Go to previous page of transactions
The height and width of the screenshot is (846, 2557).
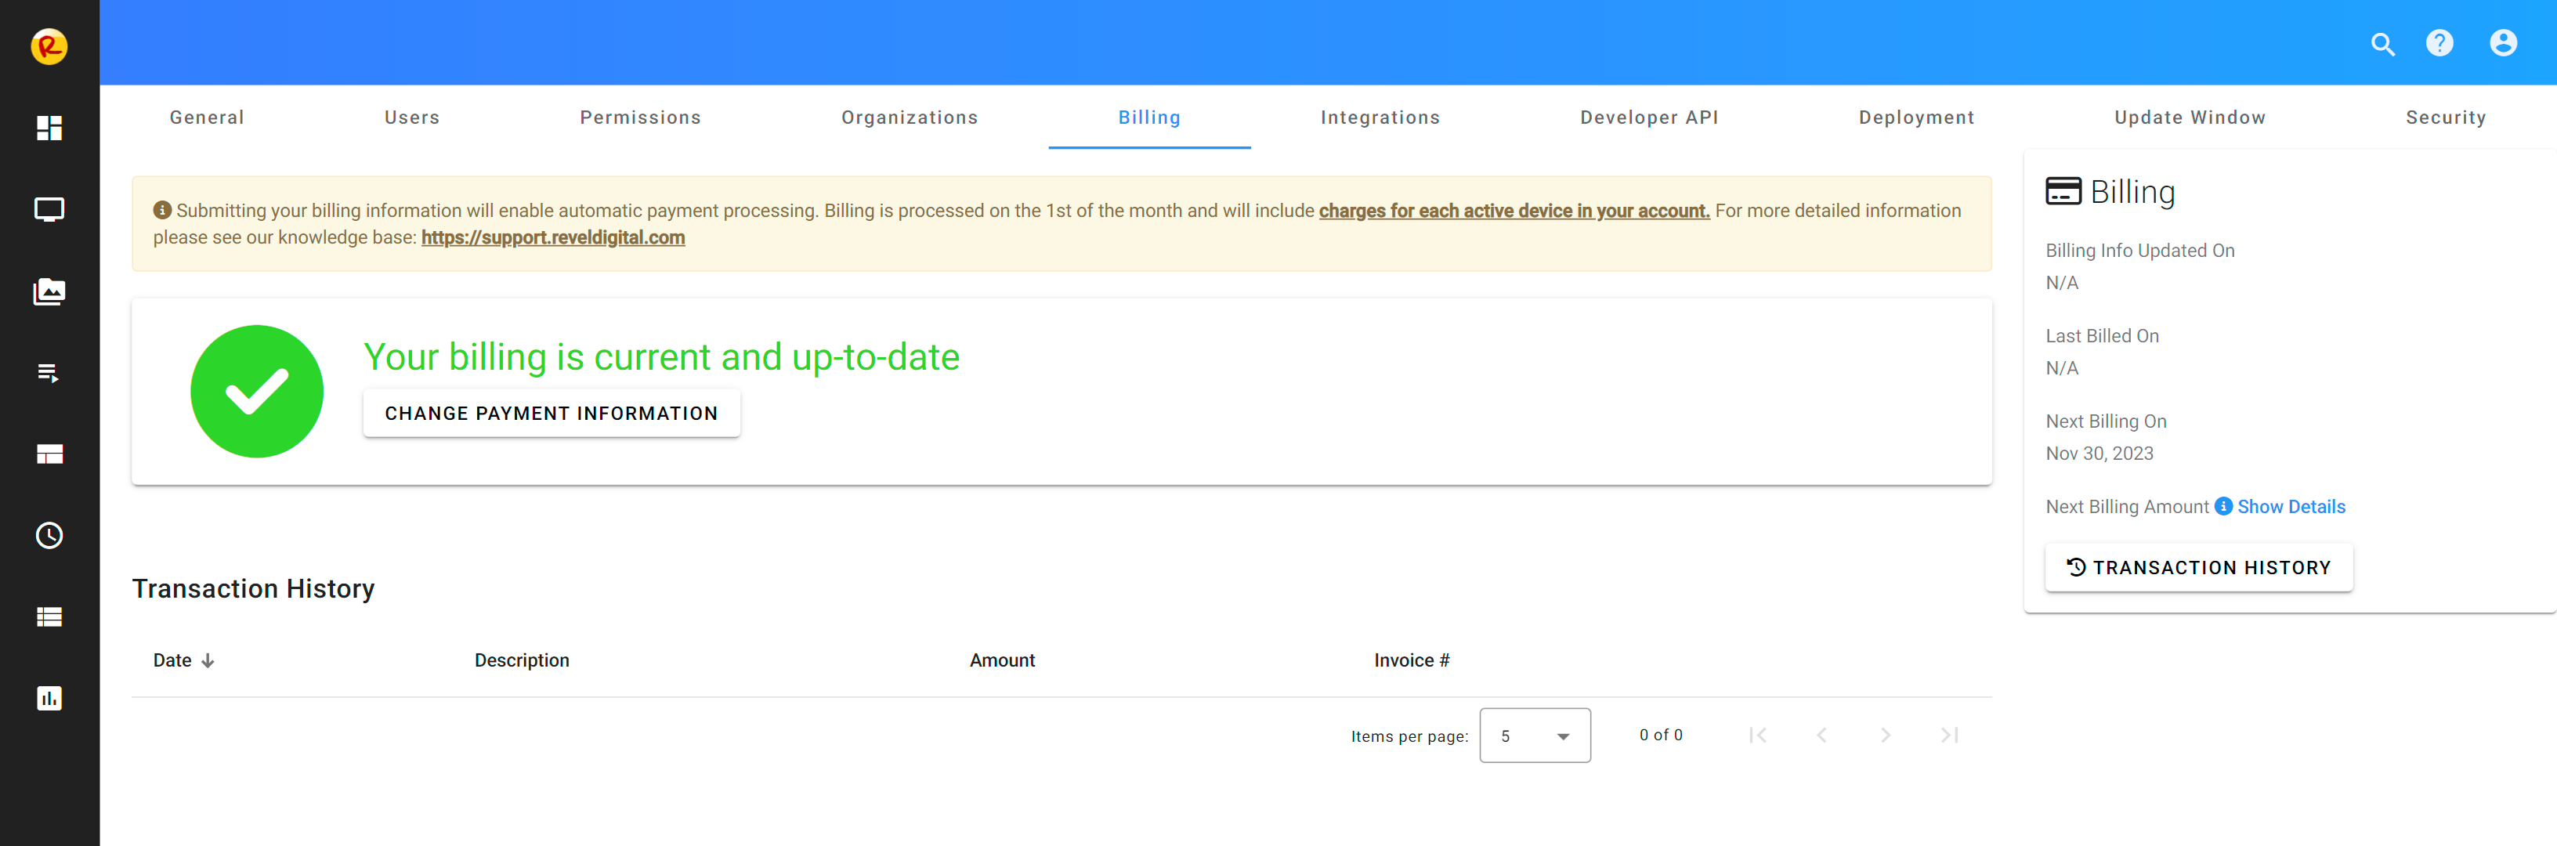click(x=1821, y=735)
